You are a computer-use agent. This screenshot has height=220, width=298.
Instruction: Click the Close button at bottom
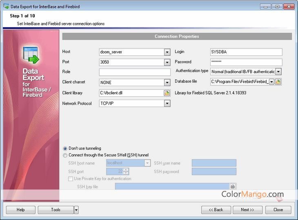(278, 210)
